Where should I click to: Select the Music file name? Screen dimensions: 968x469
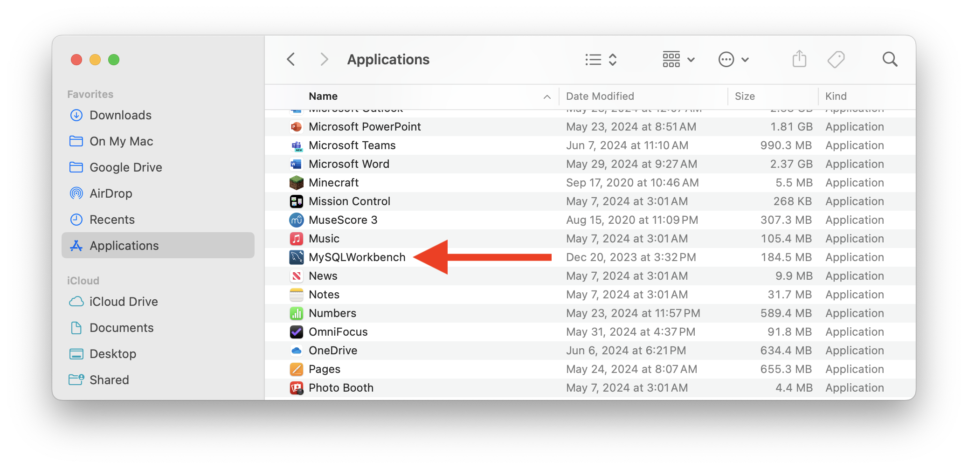point(324,239)
